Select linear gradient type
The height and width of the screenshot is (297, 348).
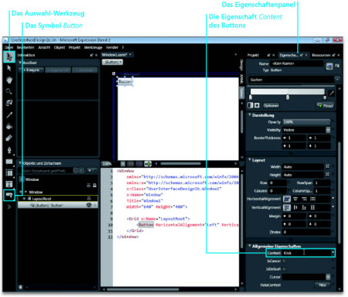250,105
